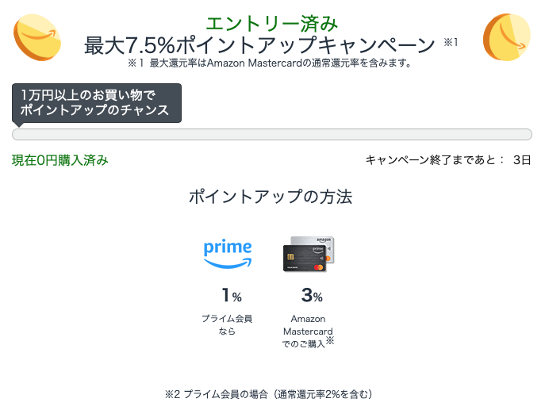Click the left Amazon gold coin icon
The height and width of the screenshot is (410, 545).
pyautogui.click(x=37, y=37)
